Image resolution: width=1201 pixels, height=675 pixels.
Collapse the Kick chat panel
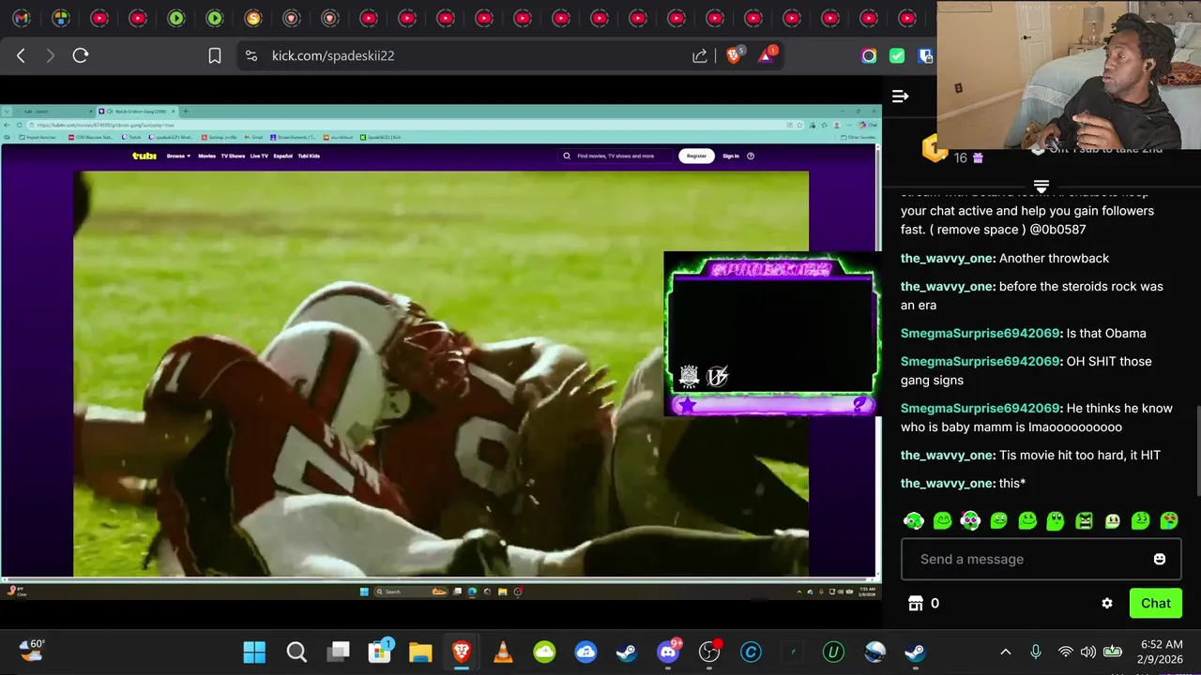900,96
